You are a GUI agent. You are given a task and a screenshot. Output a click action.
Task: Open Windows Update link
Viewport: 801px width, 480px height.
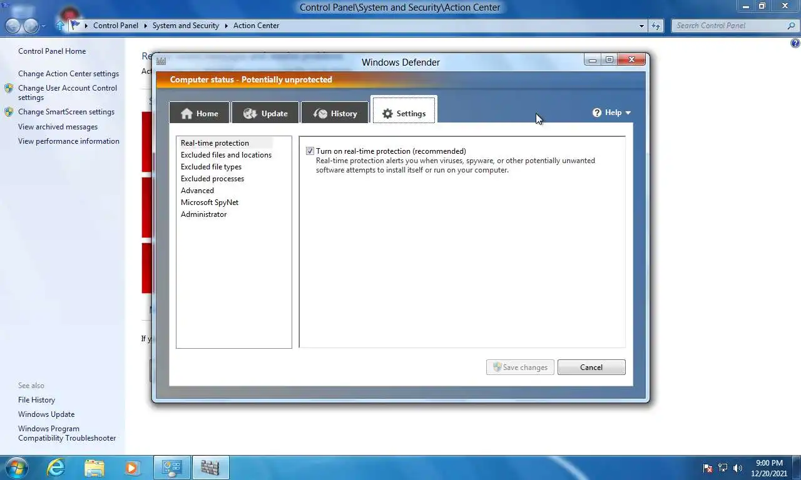[x=46, y=414]
